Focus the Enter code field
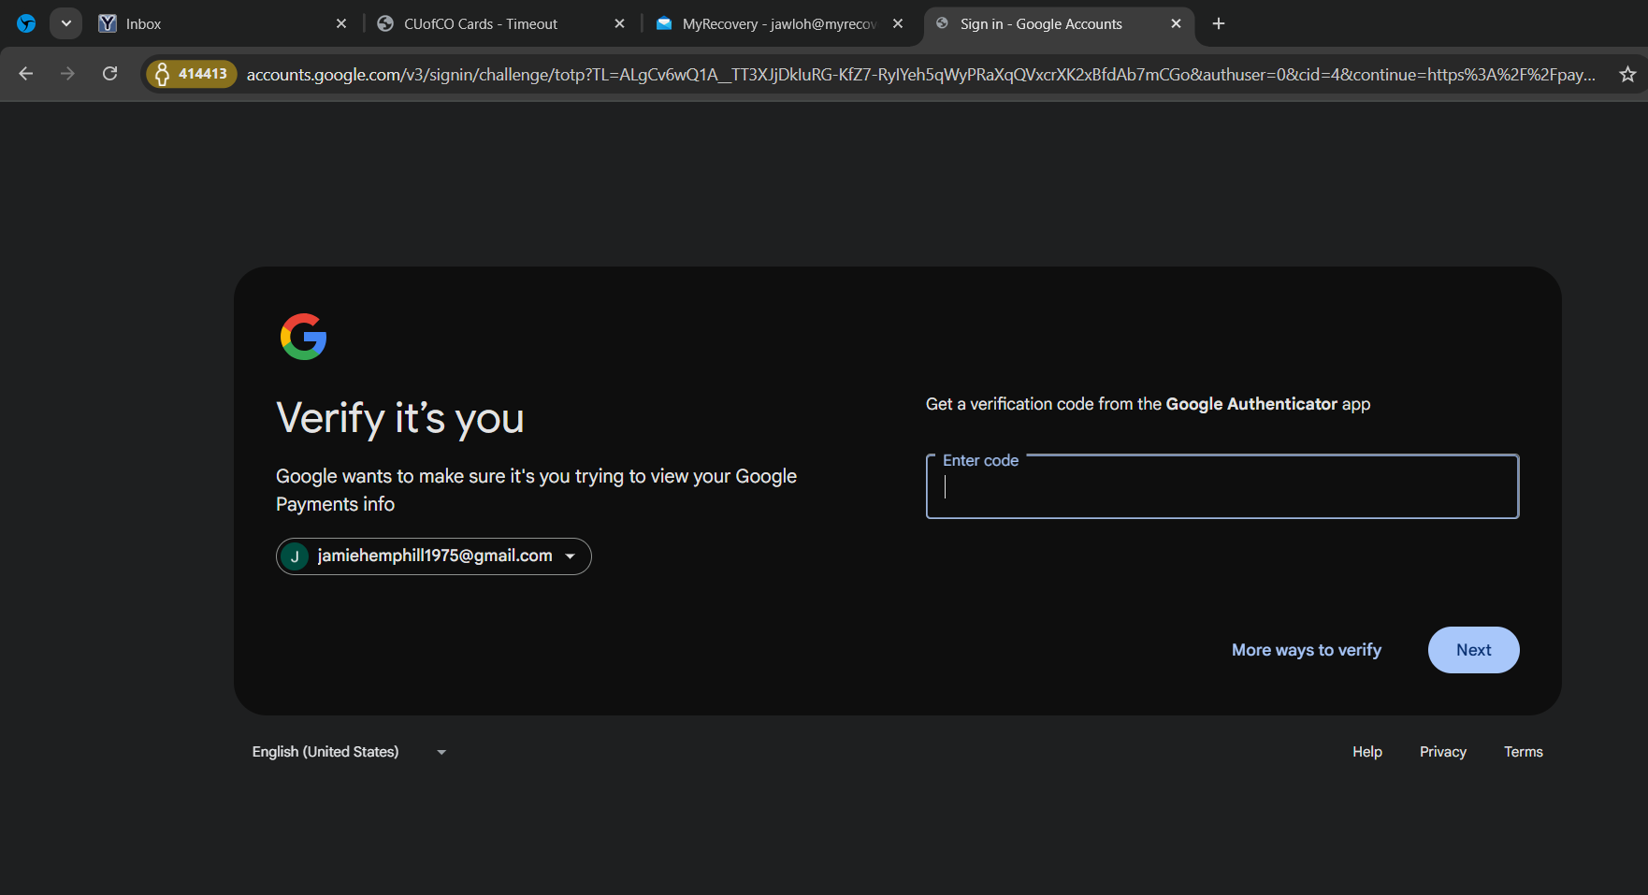 tap(1222, 488)
